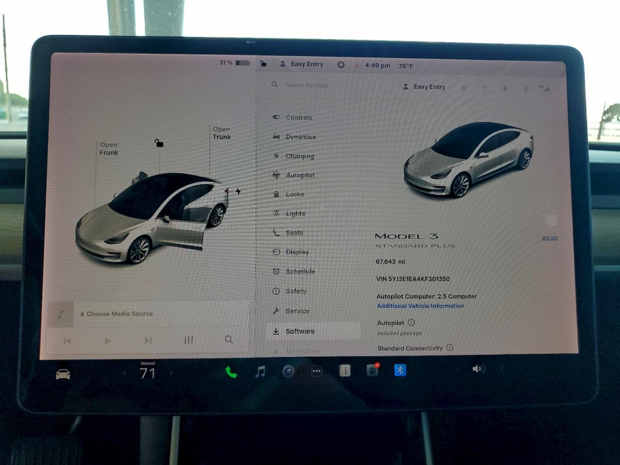The width and height of the screenshot is (620, 465).
Task: Tap the Sentry Mode circle icon in status bar
Action: tap(341, 64)
